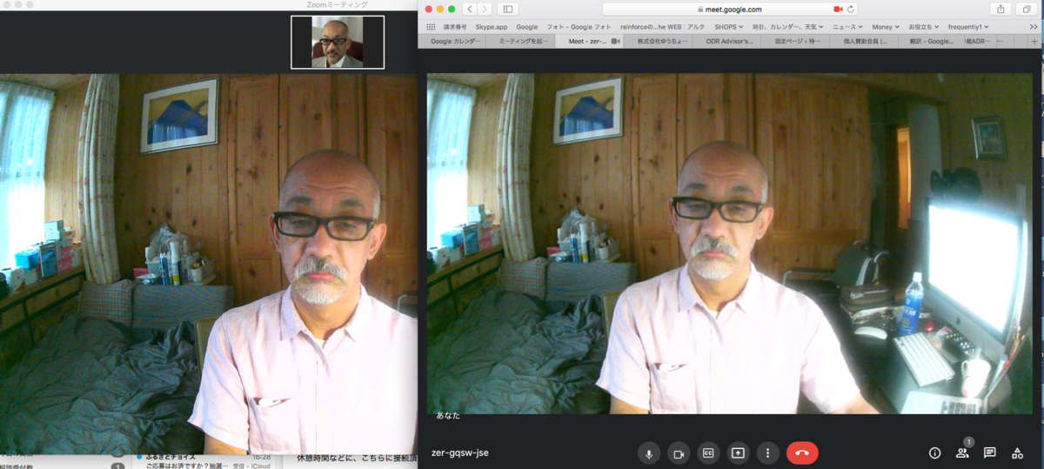Open 請求番号 bookmark
This screenshot has width=1044, height=469.
click(x=455, y=27)
